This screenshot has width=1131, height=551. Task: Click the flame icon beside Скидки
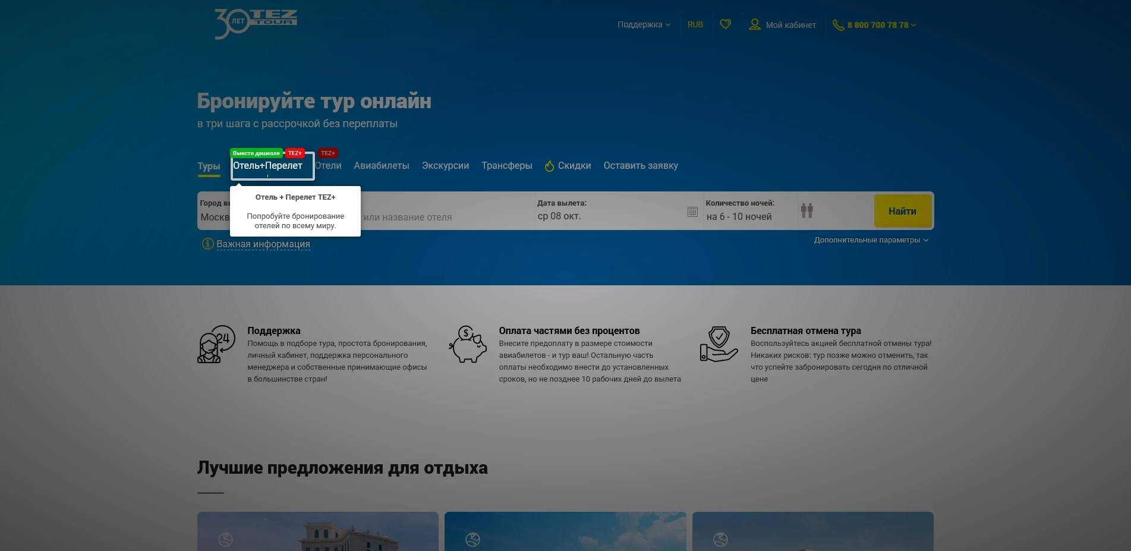coord(549,166)
